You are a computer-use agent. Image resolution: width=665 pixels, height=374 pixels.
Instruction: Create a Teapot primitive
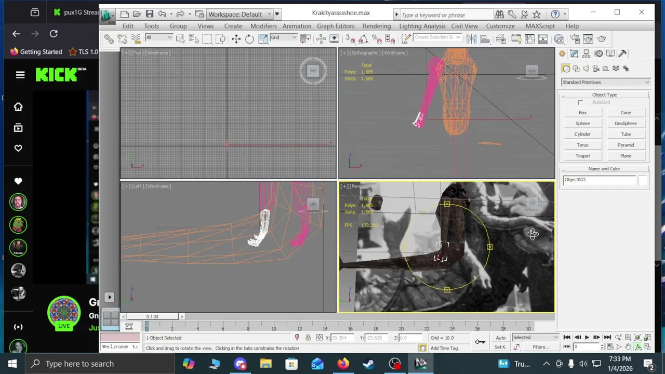click(x=582, y=156)
